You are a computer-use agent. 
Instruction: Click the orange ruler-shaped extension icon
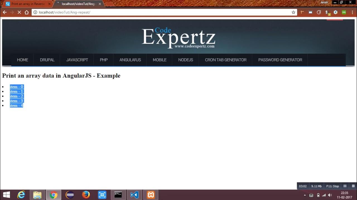coord(302,12)
